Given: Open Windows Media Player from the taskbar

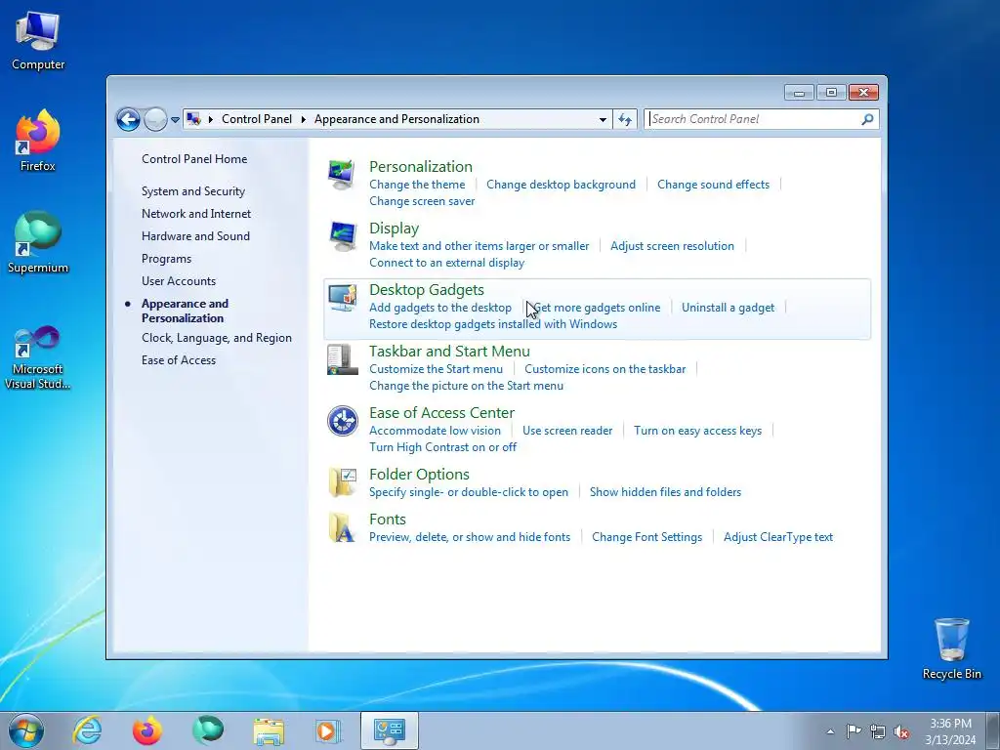Looking at the screenshot, I should click(x=328, y=730).
